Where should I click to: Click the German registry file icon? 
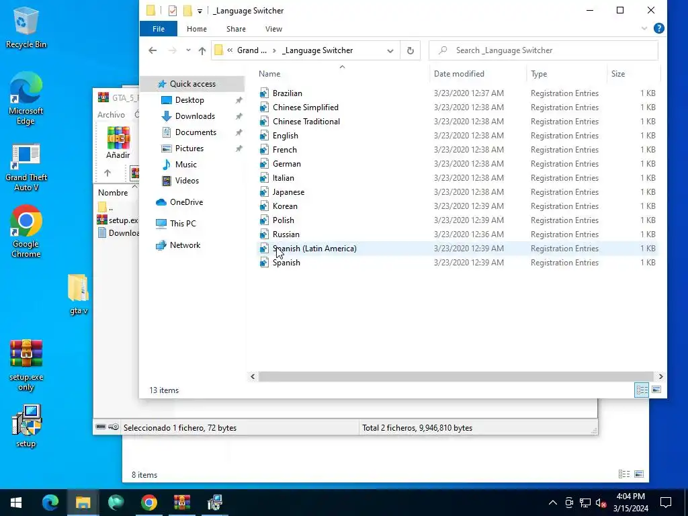tap(263, 164)
